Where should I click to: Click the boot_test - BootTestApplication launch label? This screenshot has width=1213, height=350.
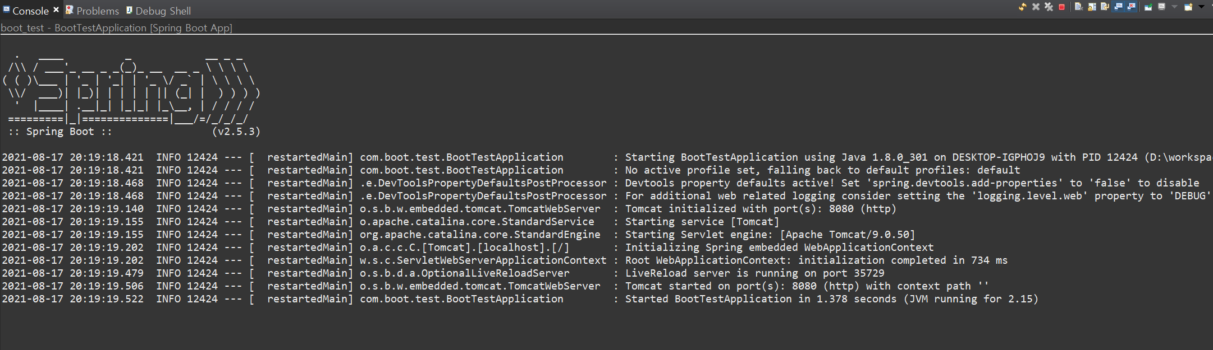(x=117, y=28)
